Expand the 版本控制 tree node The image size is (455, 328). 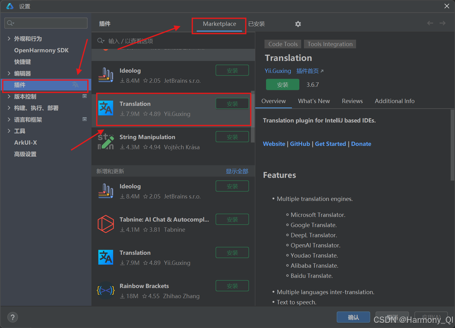pyautogui.click(x=9, y=96)
